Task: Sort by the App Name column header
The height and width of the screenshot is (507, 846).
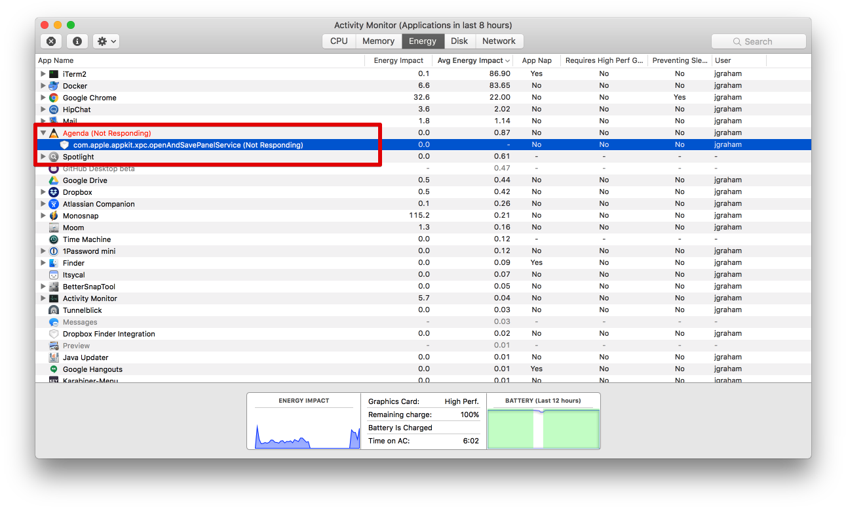Action: (200, 60)
